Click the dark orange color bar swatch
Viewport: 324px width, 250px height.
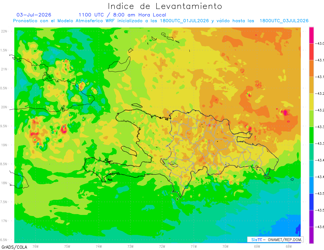pos(311,68)
